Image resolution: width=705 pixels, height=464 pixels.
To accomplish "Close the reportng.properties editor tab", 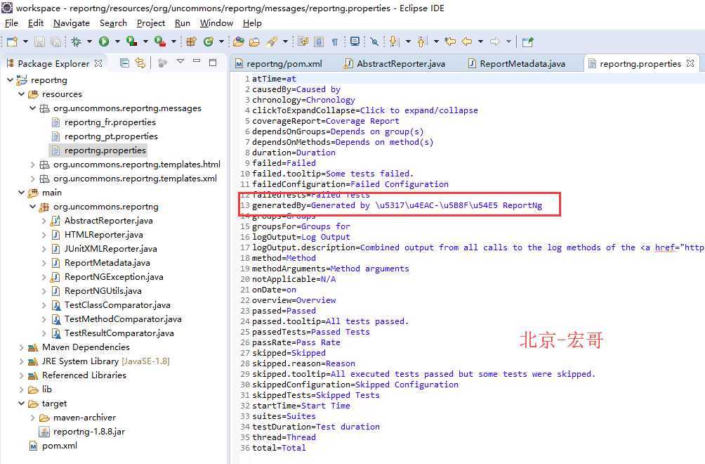I will pyautogui.click(x=691, y=63).
